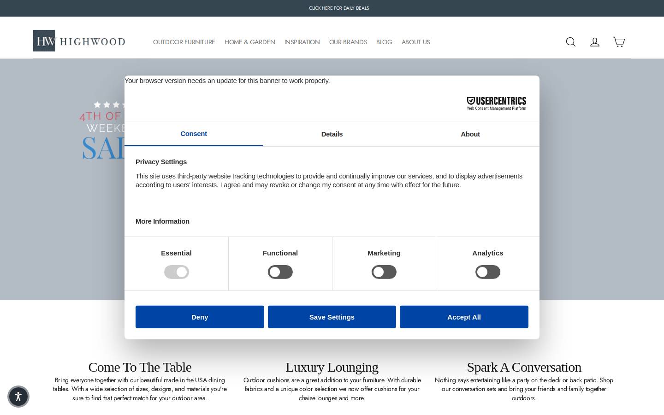664x415 pixels.
Task: Open the About Us menu
Action: click(x=415, y=42)
